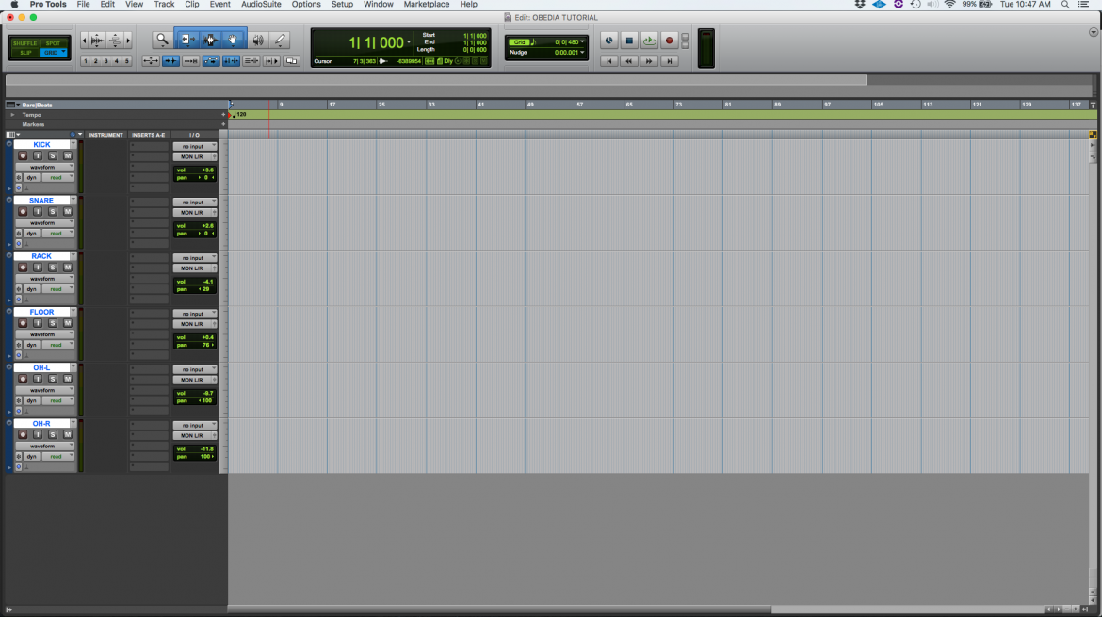Select the Selector tool
1102x617 pixels.
point(209,40)
